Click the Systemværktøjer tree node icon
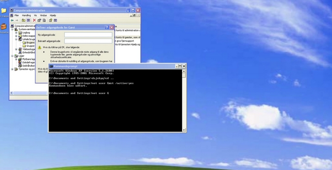Viewport: 332px width, 170px height. click(16, 29)
